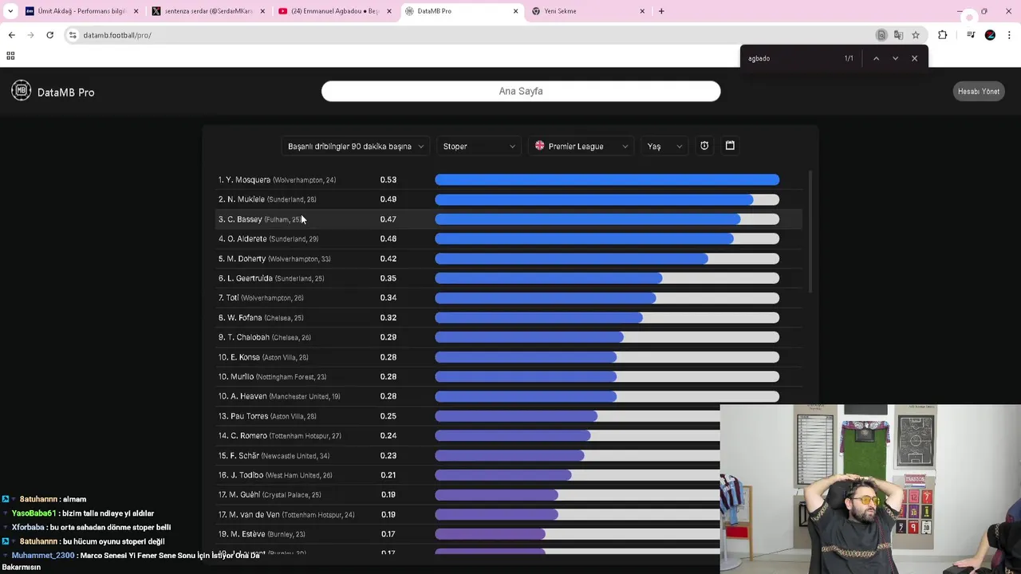Select player row N. Mukiele
Screen dimensions: 1021x574
point(508,199)
